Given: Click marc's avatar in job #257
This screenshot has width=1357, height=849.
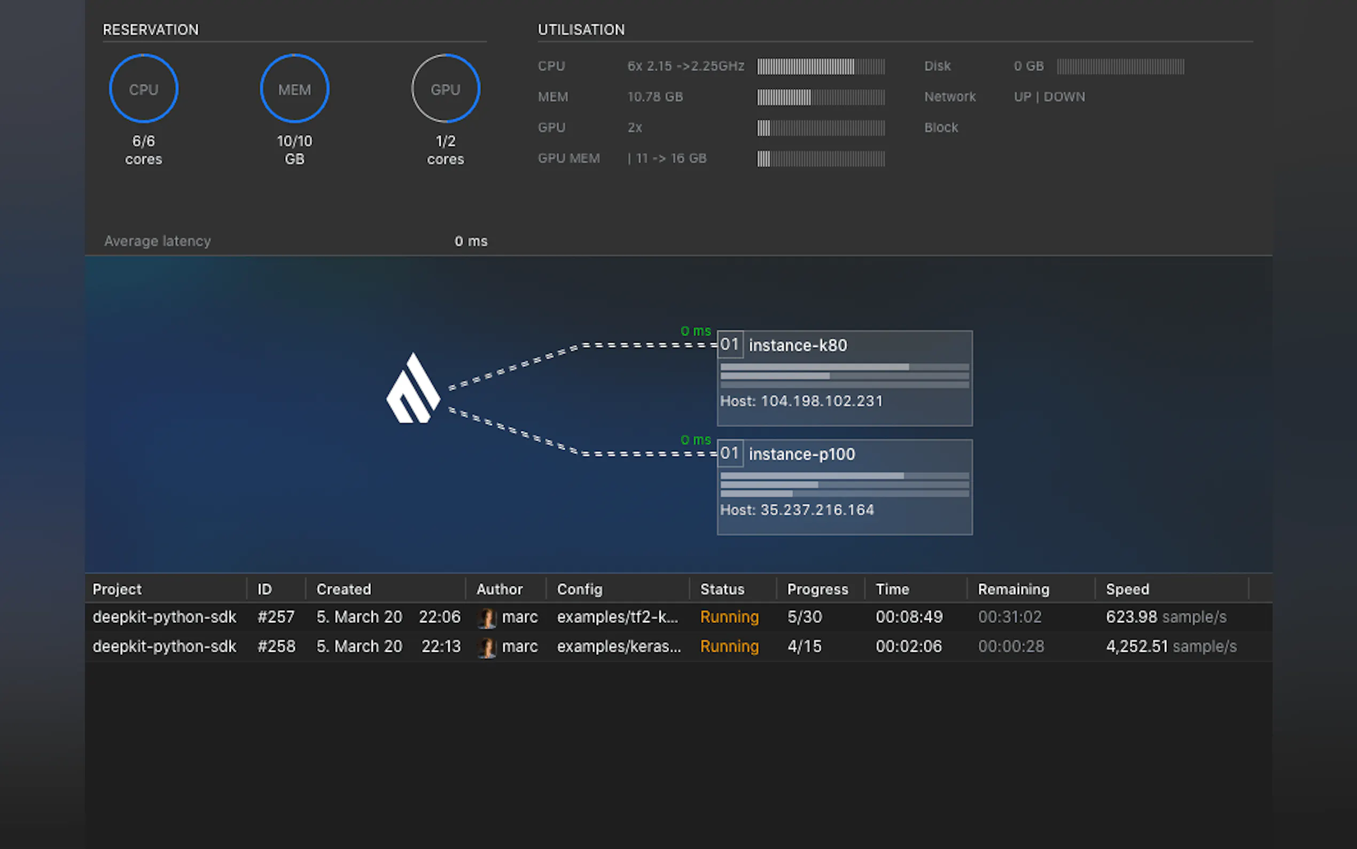Looking at the screenshot, I should pyautogui.click(x=486, y=618).
